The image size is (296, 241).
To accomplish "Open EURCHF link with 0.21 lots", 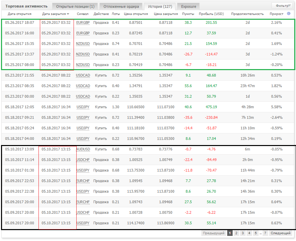I will click(x=83, y=202).
